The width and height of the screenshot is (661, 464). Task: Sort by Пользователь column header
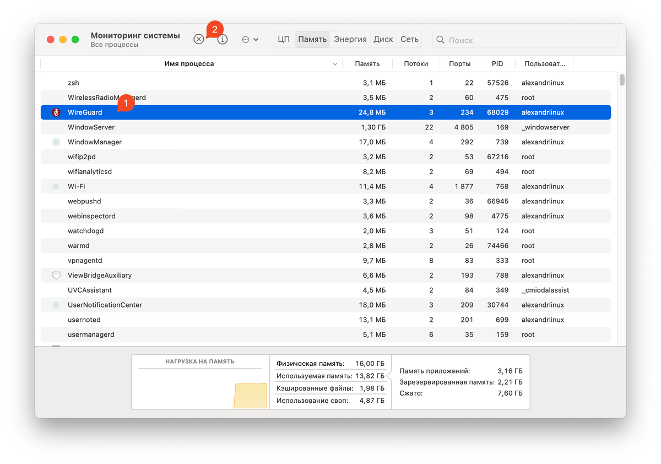point(545,64)
